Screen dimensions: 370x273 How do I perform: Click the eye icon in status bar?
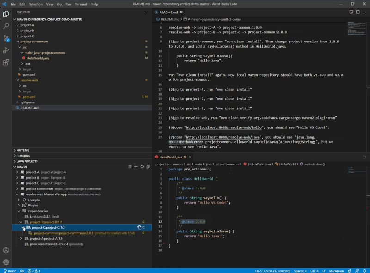(22, 271)
